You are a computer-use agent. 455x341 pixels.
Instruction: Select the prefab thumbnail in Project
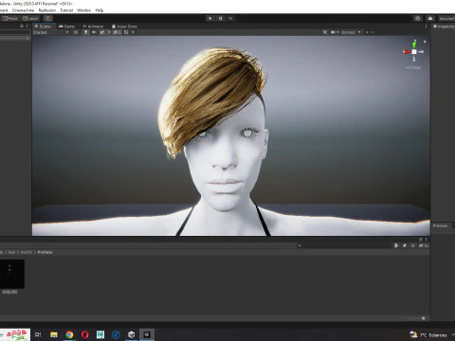[x=11, y=274]
